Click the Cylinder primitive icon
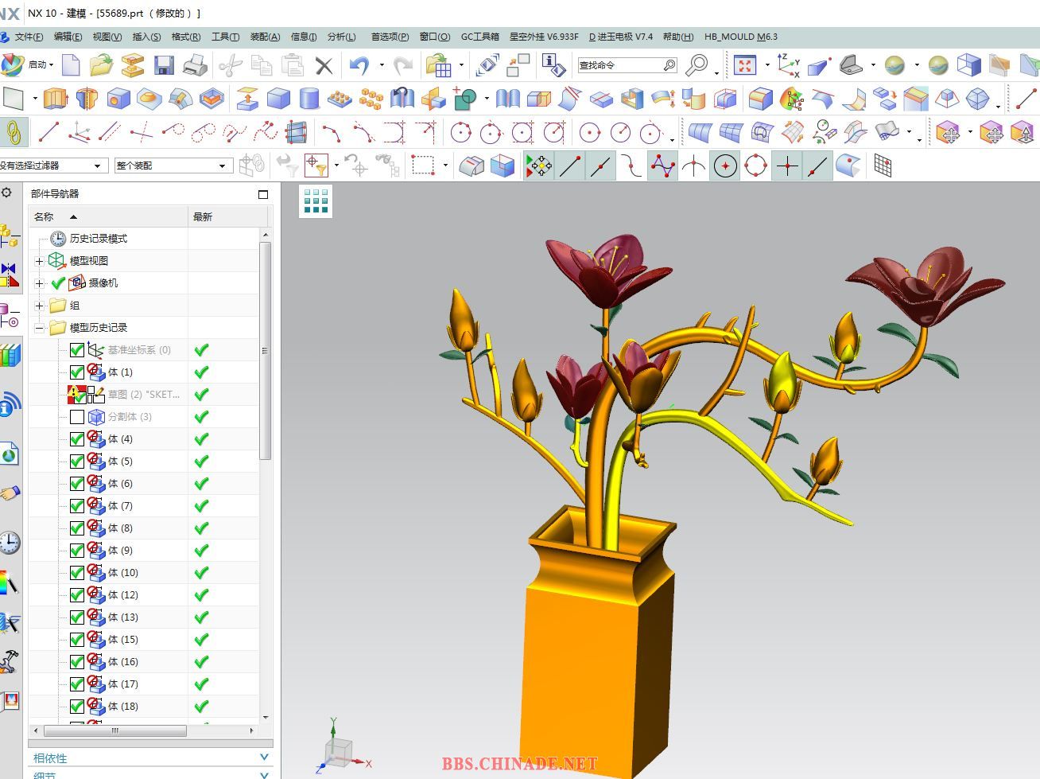 tap(309, 99)
